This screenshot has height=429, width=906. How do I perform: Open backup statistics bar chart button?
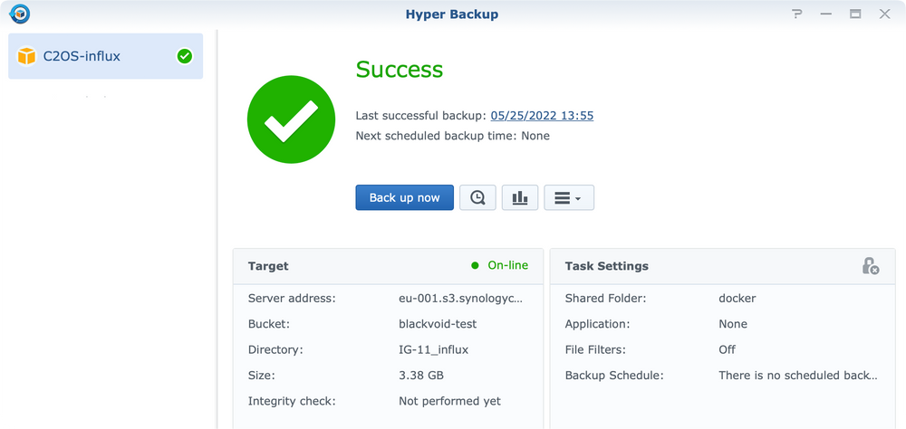coord(520,197)
